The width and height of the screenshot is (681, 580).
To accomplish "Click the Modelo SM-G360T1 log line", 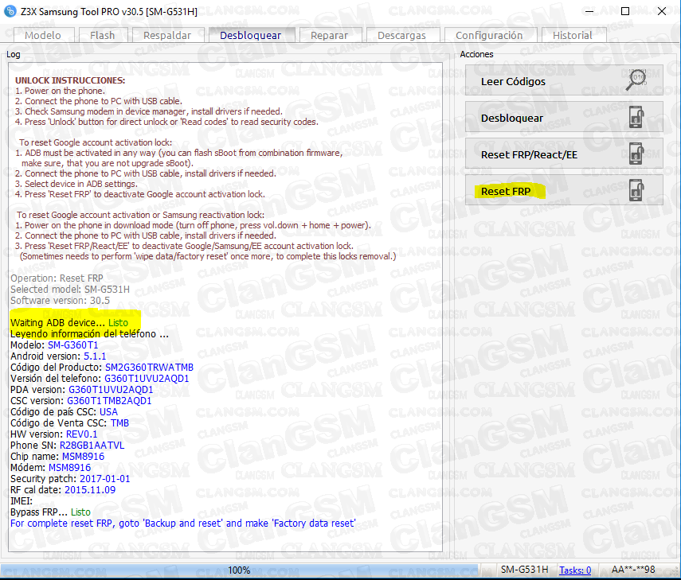I will coord(54,344).
